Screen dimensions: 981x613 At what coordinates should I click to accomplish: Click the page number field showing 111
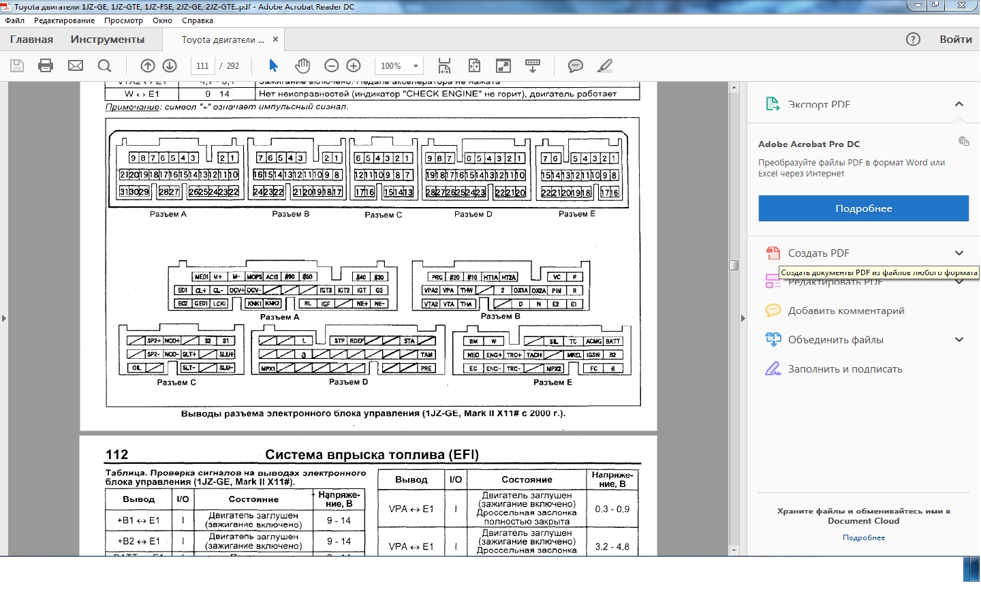(x=202, y=66)
